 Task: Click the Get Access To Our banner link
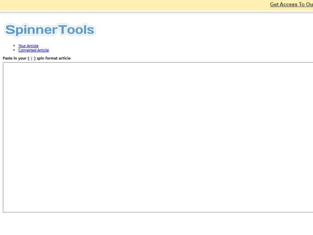tap(291, 5)
